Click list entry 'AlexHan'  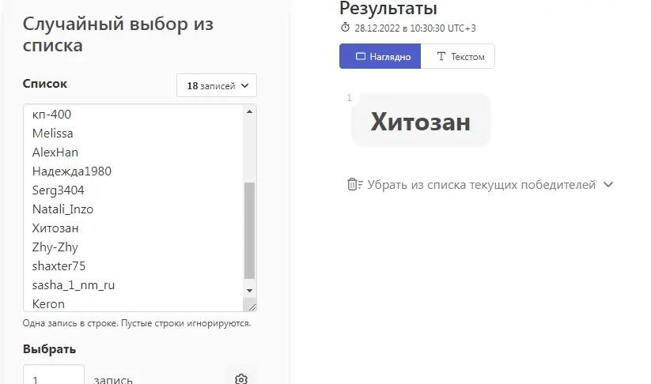[x=55, y=152]
